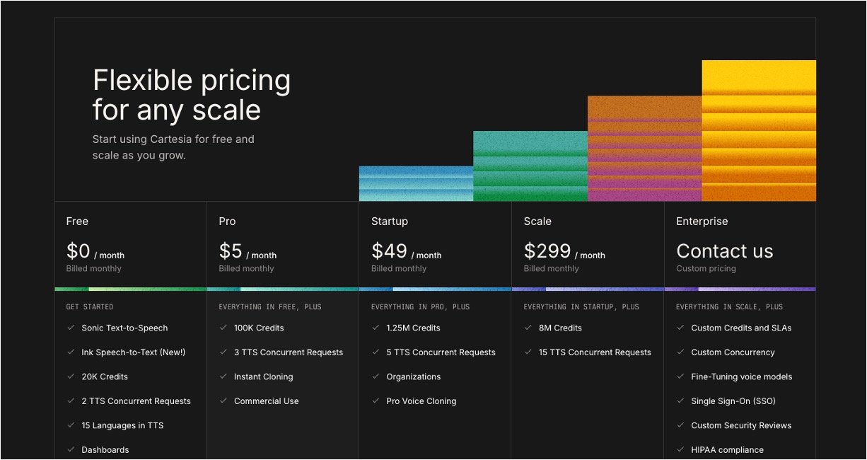
Task: Click the checkmark next to 100K Credits
Action: coord(223,328)
